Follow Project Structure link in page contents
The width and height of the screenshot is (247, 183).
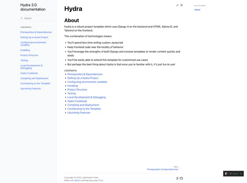[x=77, y=90]
